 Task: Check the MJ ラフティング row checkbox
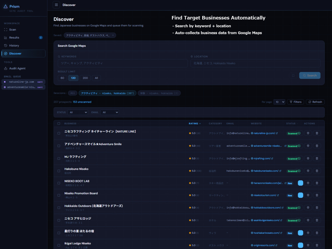point(59,158)
